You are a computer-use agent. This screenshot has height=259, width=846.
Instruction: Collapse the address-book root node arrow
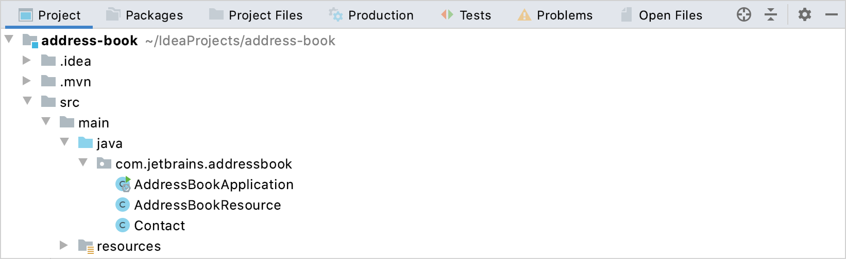9,40
